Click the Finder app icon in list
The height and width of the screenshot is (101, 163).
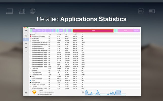(x=31, y=81)
